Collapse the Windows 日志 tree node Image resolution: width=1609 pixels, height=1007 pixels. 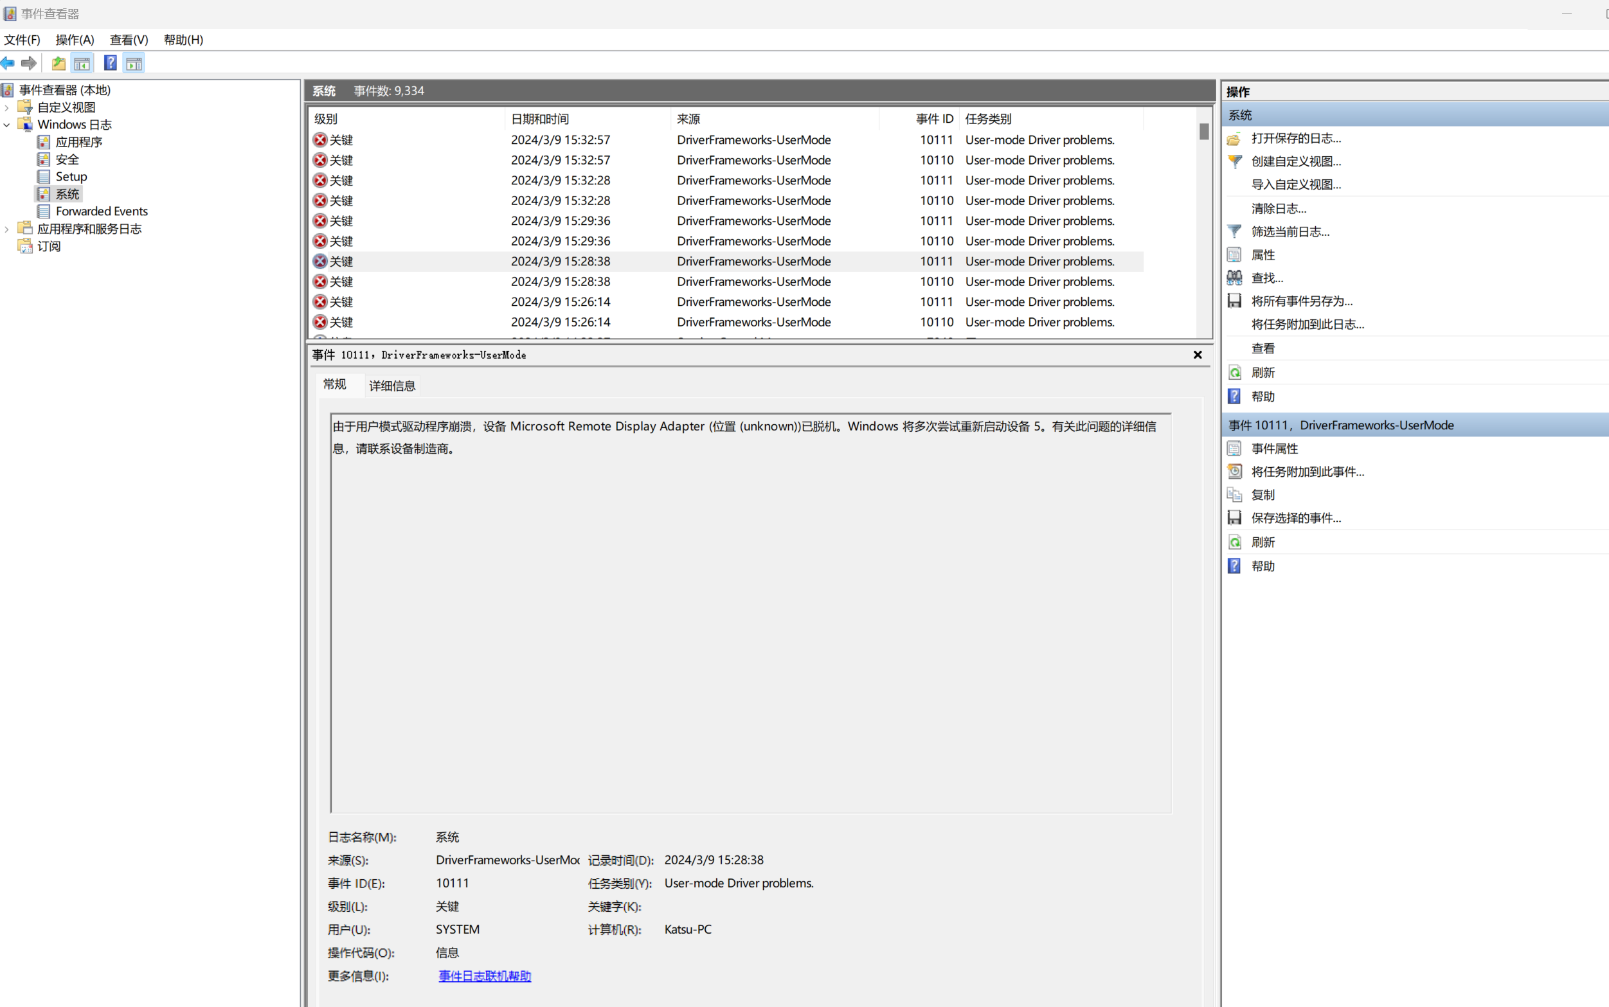click(6, 125)
